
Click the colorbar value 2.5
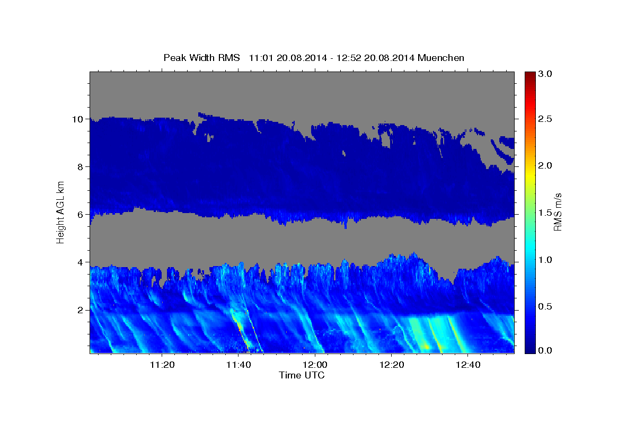tap(546, 119)
